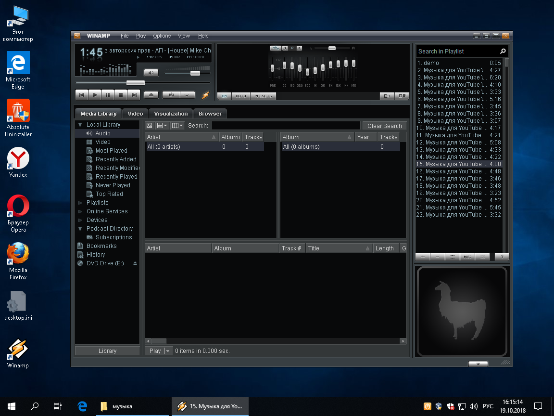Stop playback with the square button
Screen dimensions: 554x416
(121, 95)
